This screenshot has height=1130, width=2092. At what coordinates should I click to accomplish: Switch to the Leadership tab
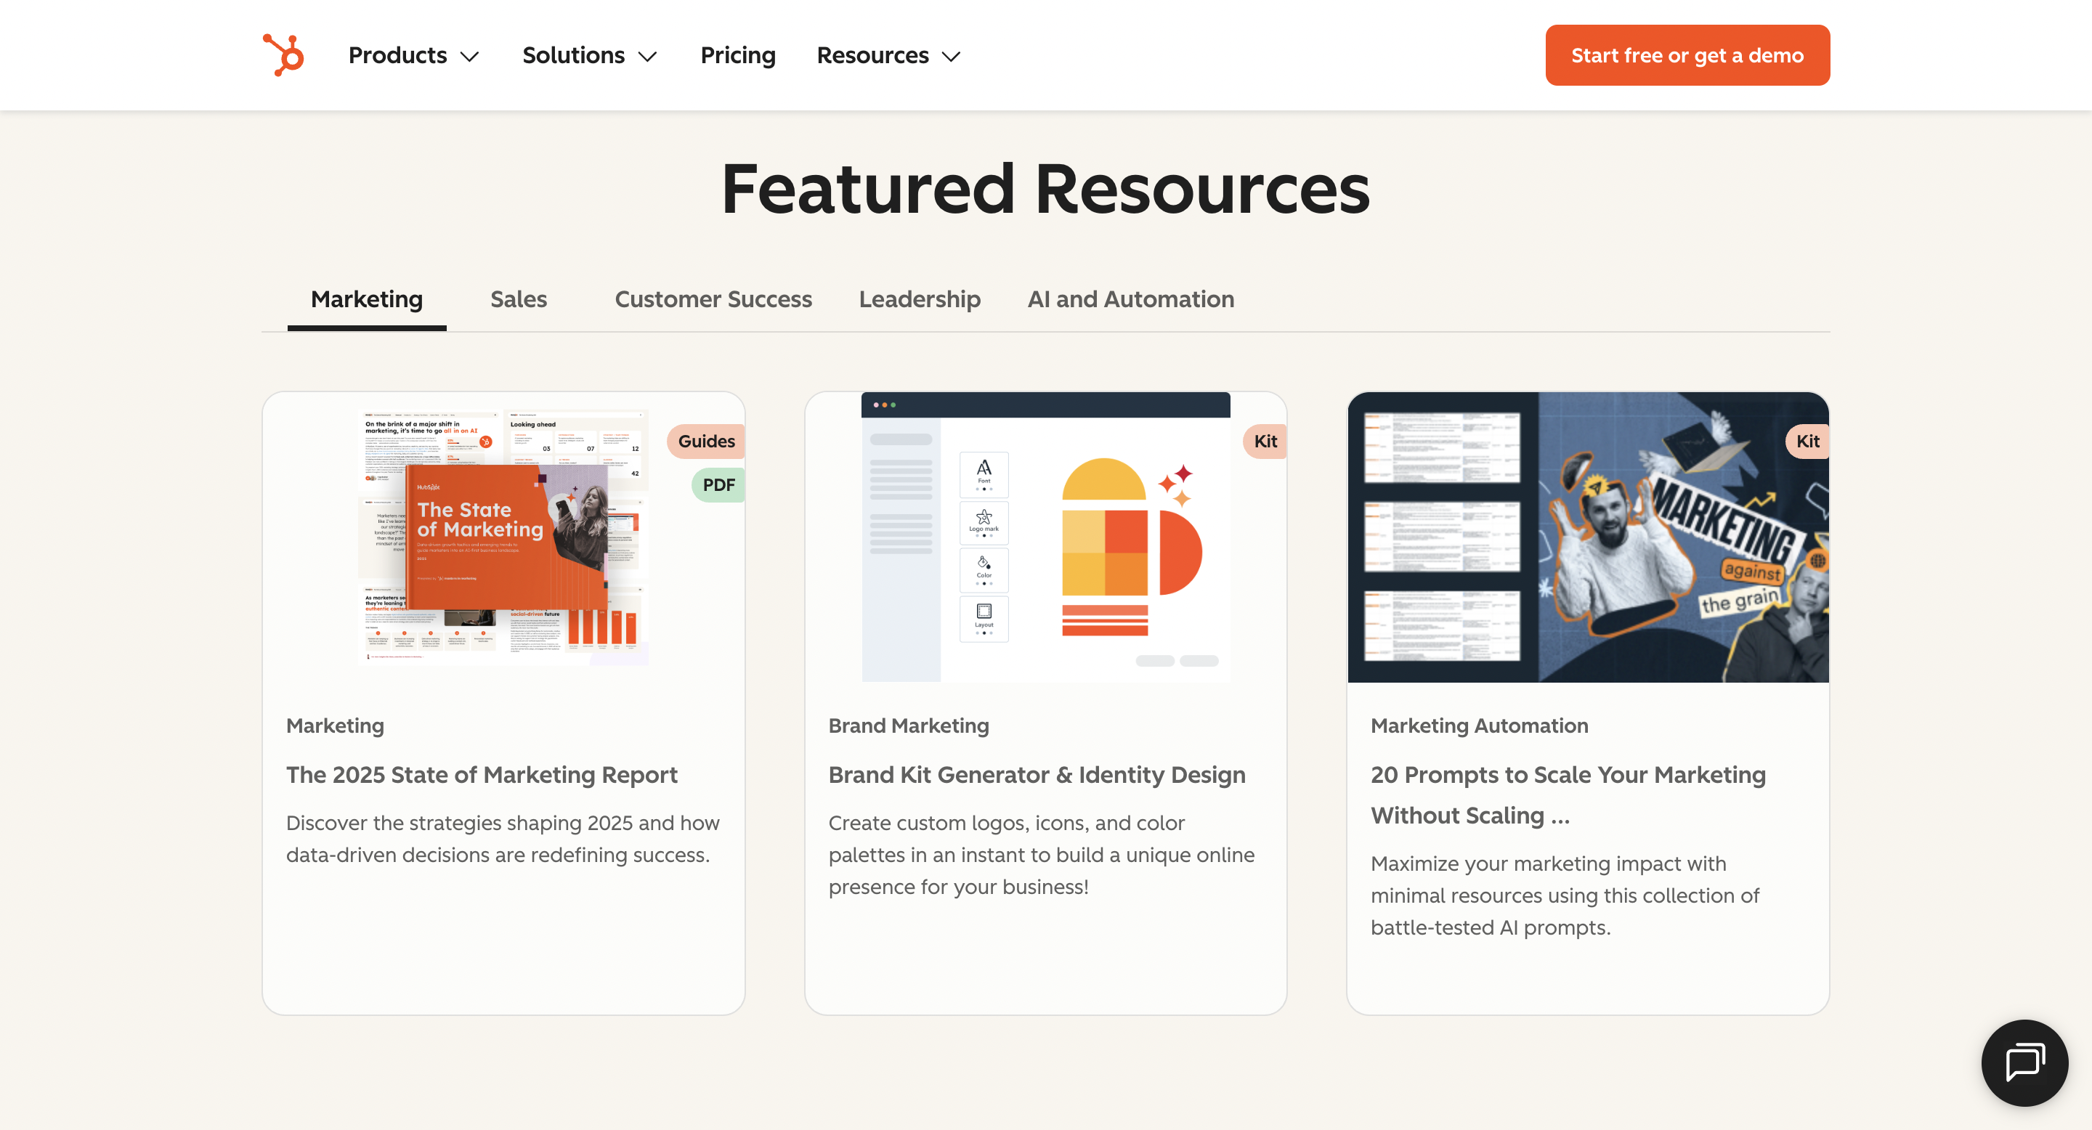(920, 299)
